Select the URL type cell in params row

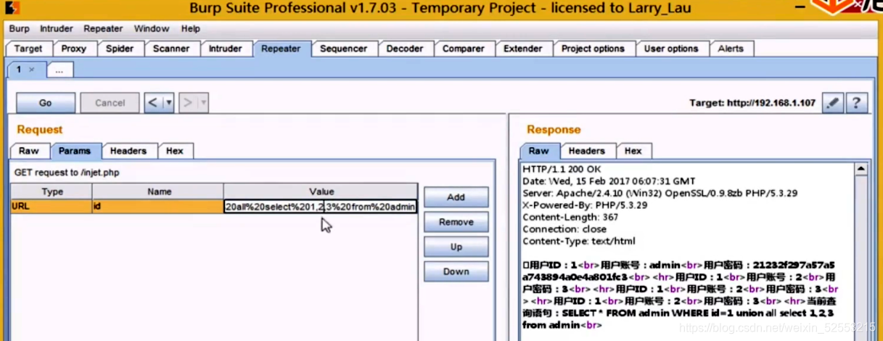tap(52, 207)
